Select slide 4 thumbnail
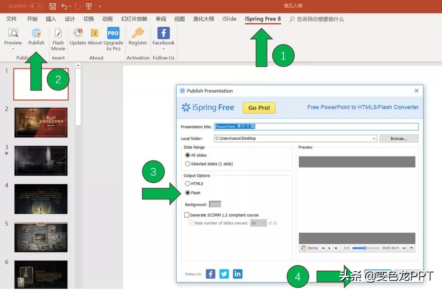The image size is (442, 290). (x=41, y=199)
